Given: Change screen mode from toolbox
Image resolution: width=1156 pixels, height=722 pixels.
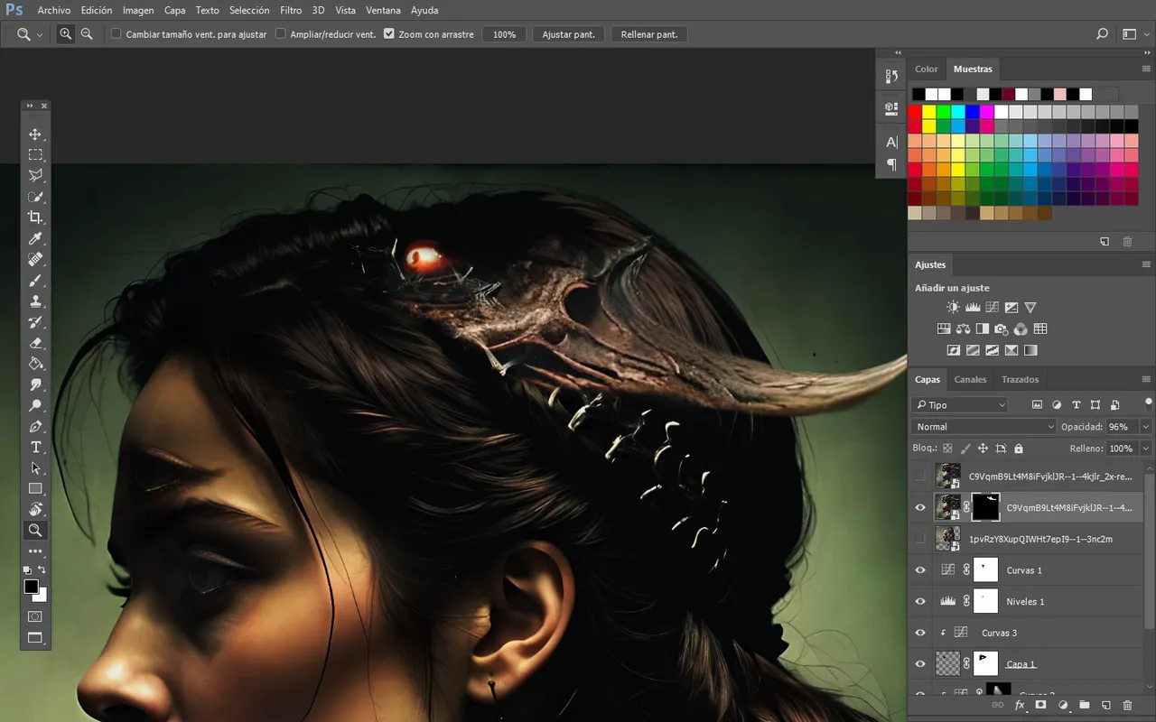Looking at the screenshot, I should coord(35,638).
